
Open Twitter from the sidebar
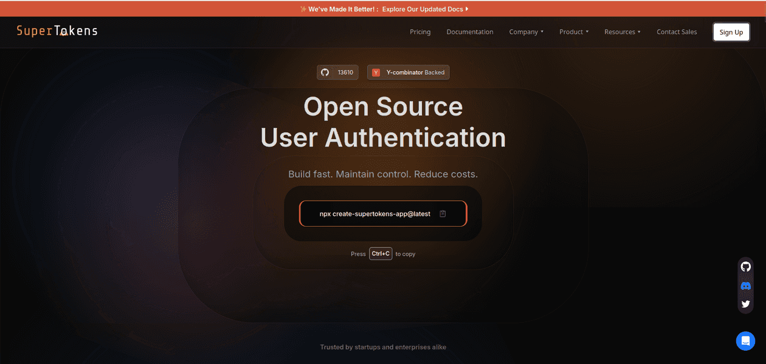click(x=745, y=303)
